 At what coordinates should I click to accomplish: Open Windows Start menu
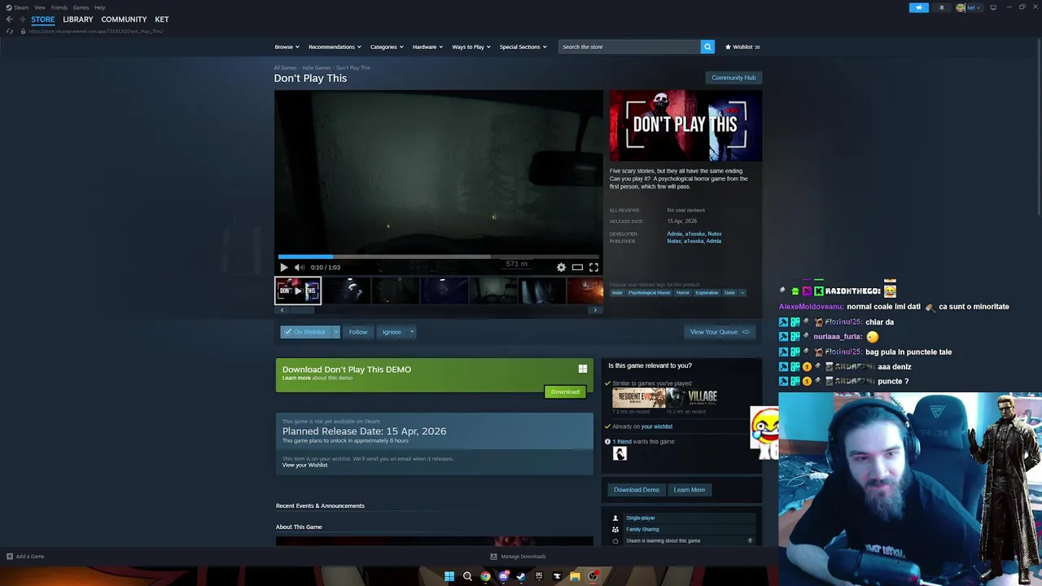click(x=449, y=576)
